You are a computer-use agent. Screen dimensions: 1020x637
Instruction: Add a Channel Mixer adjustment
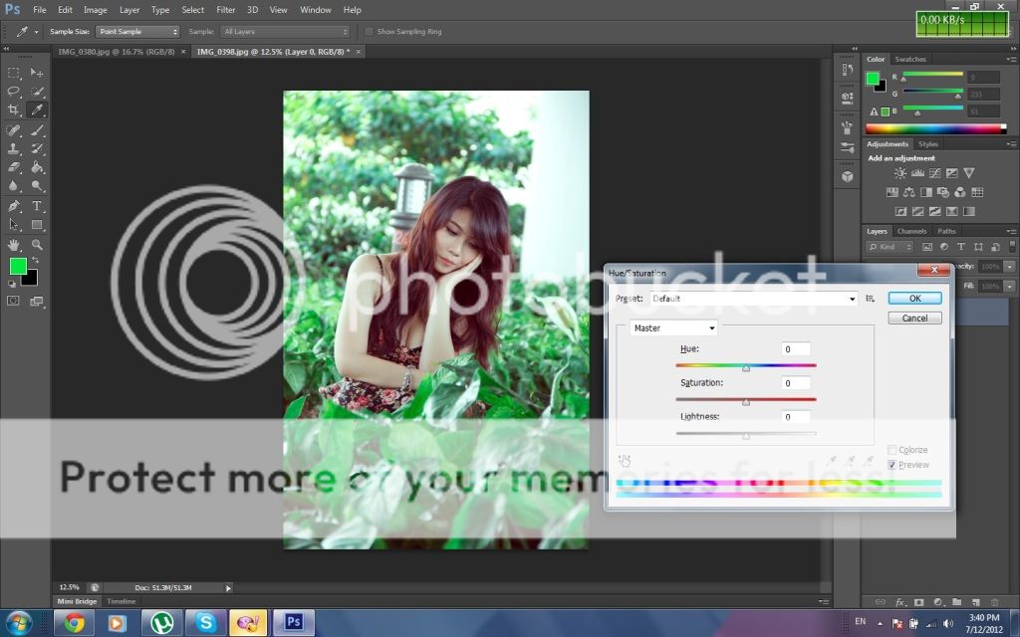coord(960,192)
